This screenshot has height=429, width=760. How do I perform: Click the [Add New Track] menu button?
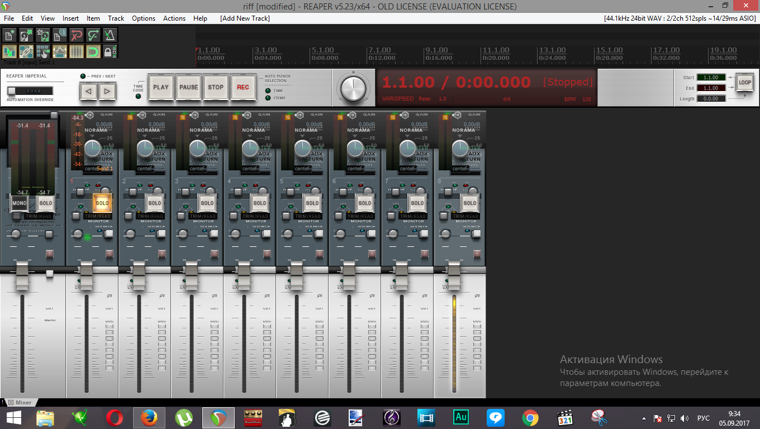[245, 18]
